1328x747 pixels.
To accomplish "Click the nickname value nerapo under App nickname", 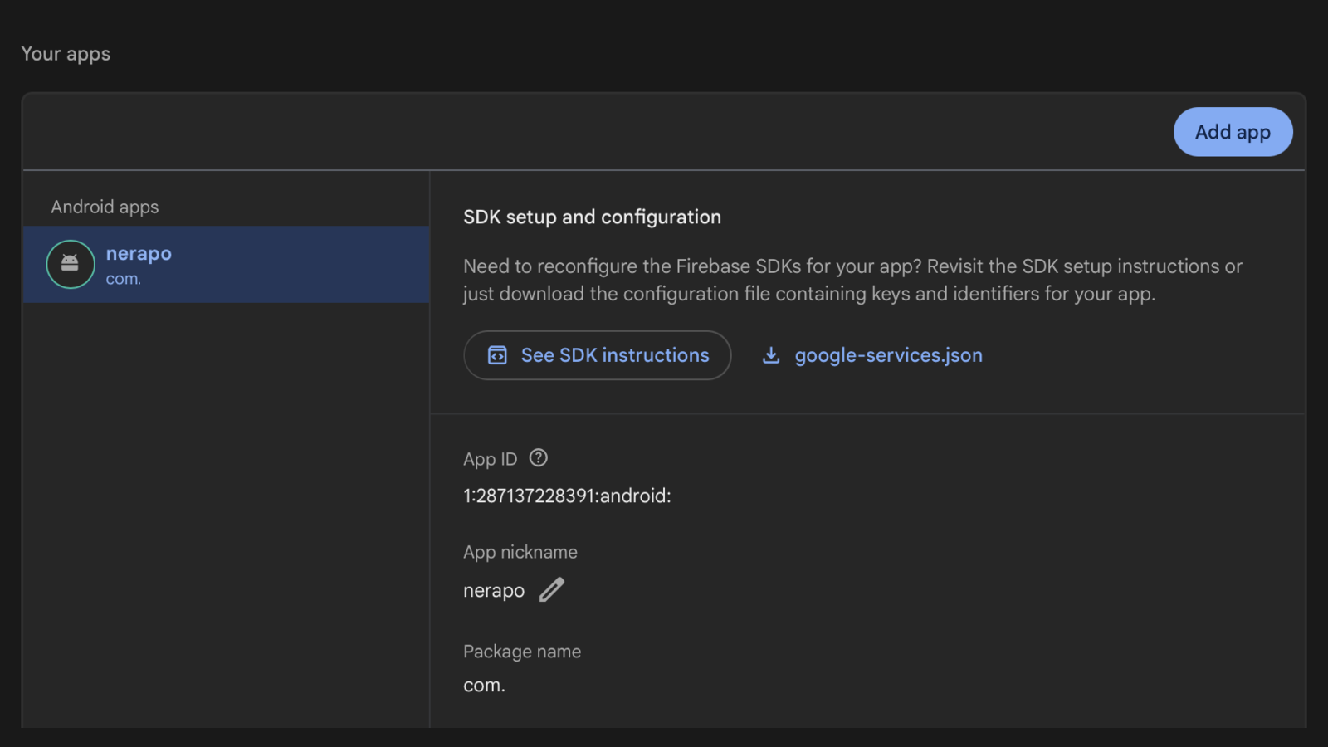I will tap(494, 590).
